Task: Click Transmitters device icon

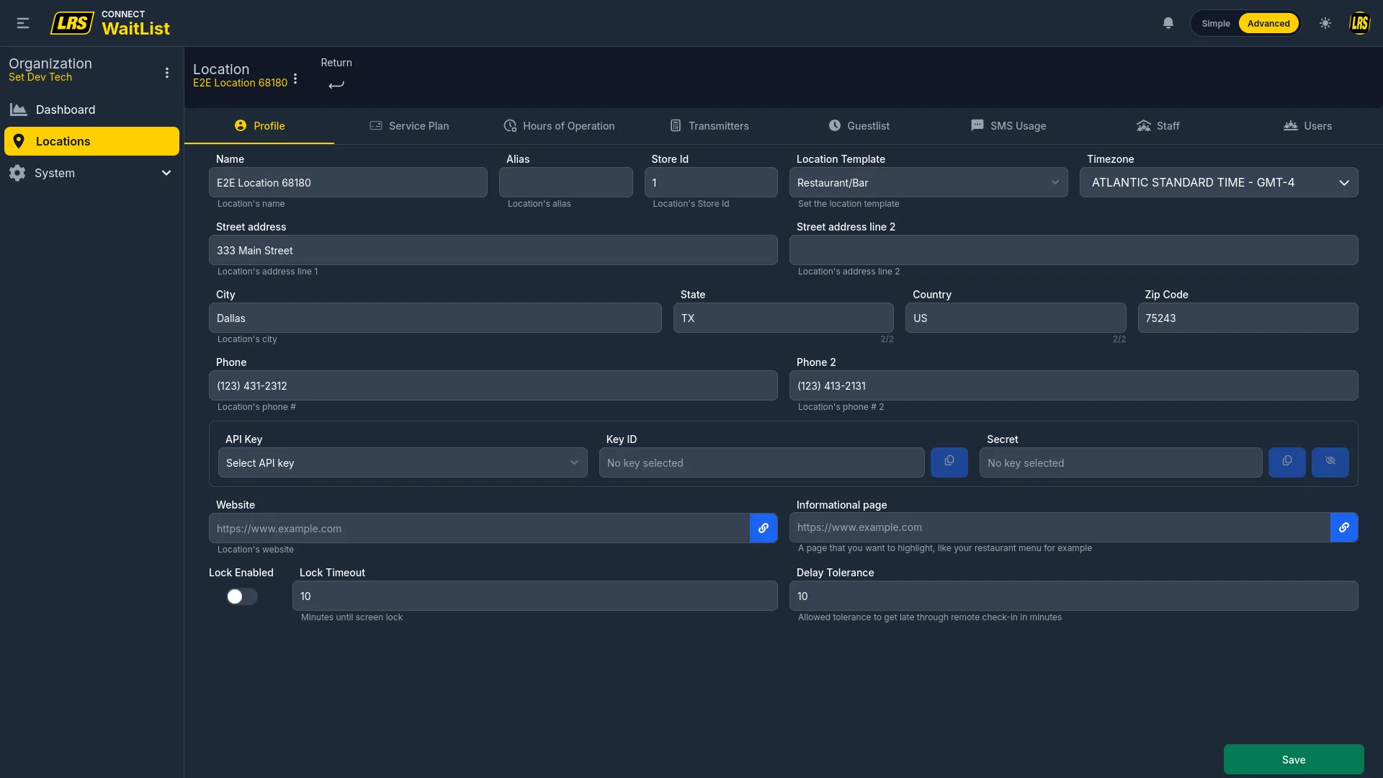Action: (x=676, y=125)
